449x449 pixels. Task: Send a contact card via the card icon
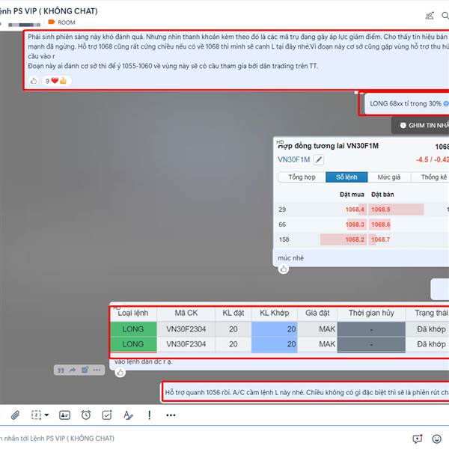[x=64, y=415]
